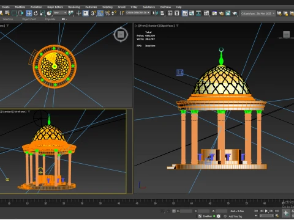Click the Mirror tool icon

pos(155,13)
